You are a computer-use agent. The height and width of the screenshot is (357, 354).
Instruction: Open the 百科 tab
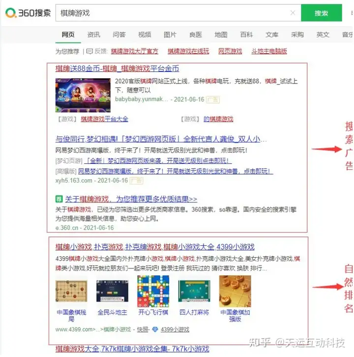point(246,34)
